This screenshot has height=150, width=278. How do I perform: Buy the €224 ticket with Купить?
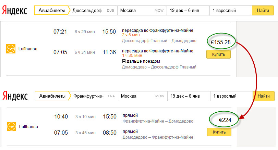219,132
